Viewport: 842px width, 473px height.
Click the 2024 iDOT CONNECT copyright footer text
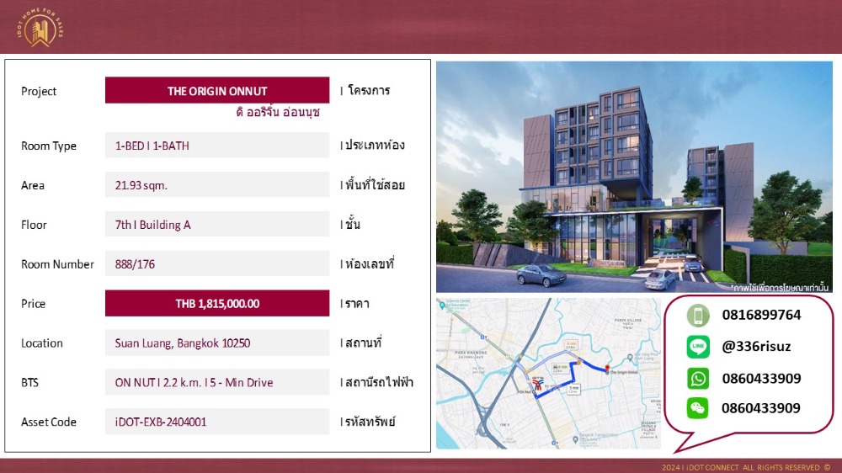(x=746, y=467)
